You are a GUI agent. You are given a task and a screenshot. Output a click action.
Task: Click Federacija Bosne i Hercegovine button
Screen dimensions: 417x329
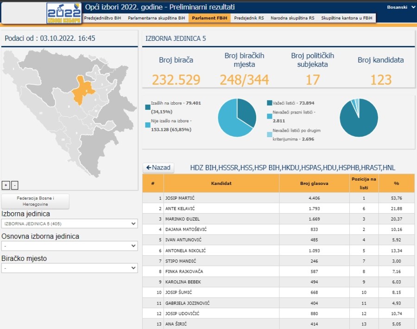point(36,201)
